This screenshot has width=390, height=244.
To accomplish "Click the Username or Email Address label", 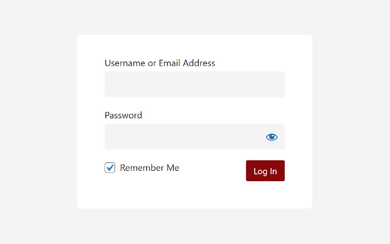I will coord(160,63).
